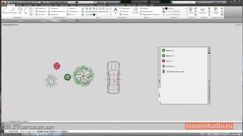Click Create block (Создать)
This screenshot has width=243, height=136.
144,8
